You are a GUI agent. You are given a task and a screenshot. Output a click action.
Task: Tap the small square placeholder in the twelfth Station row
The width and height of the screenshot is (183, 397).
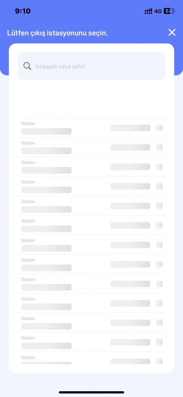pyautogui.click(x=159, y=342)
